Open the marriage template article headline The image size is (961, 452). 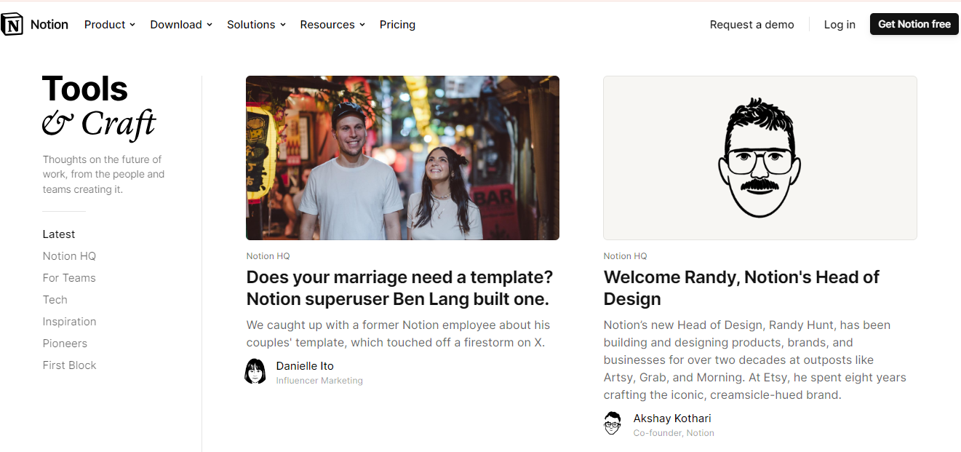pyautogui.click(x=399, y=288)
